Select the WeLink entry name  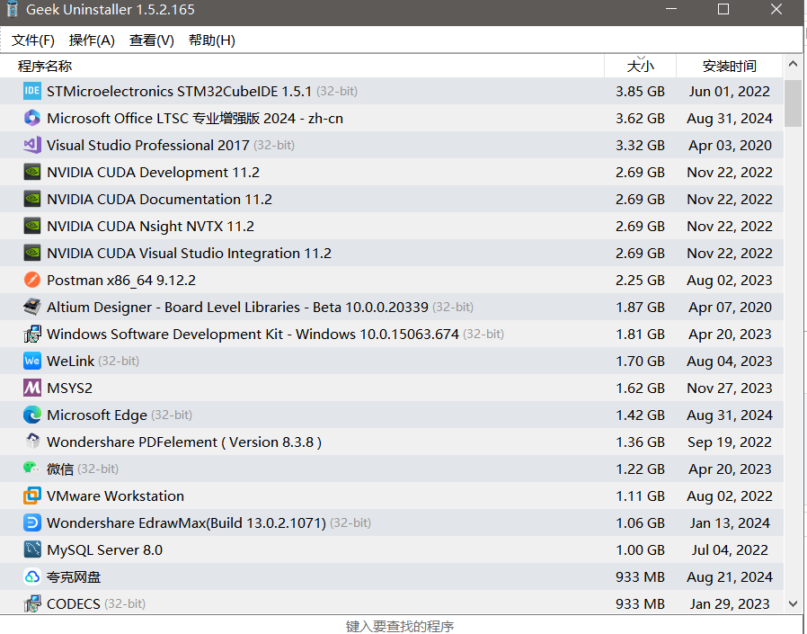[x=70, y=361]
